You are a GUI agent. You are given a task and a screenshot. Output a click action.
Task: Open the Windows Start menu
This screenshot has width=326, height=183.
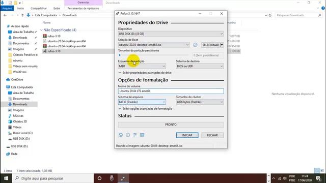[x=6, y=178]
